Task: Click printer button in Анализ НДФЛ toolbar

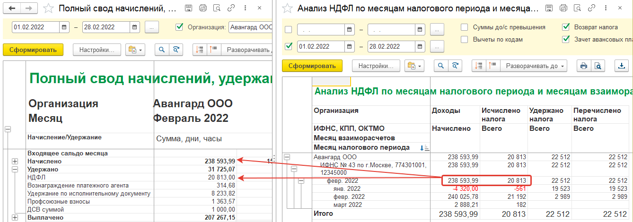Action: click(584, 66)
